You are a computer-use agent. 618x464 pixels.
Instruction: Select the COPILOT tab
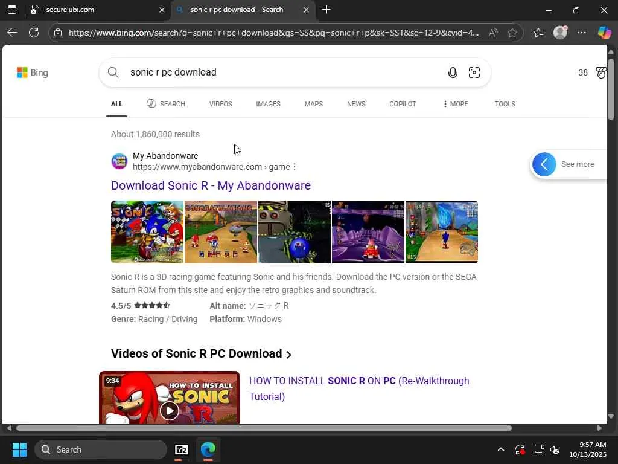[403, 104]
